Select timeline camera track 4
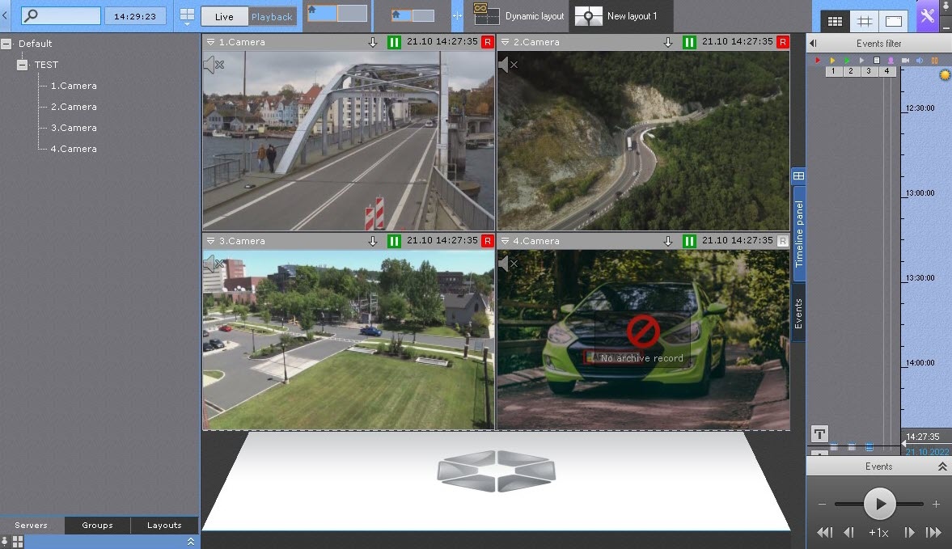 tap(886, 71)
